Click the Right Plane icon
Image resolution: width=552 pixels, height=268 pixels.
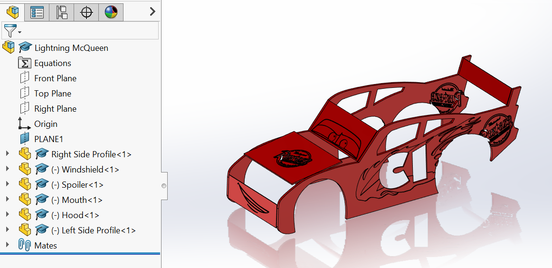point(25,108)
